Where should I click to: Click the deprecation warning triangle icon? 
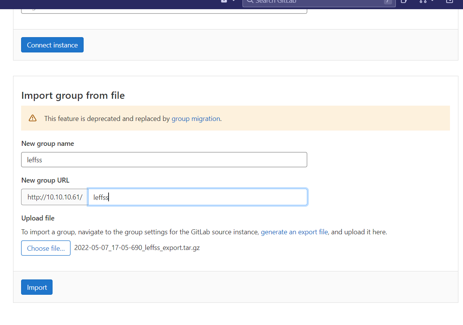coord(33,118)
